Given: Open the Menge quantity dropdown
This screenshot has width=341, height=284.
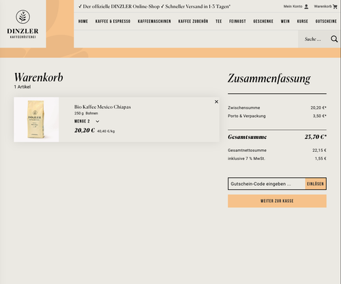Looking at the screenshot, I should pyautogui.click(x=87, y=121).
